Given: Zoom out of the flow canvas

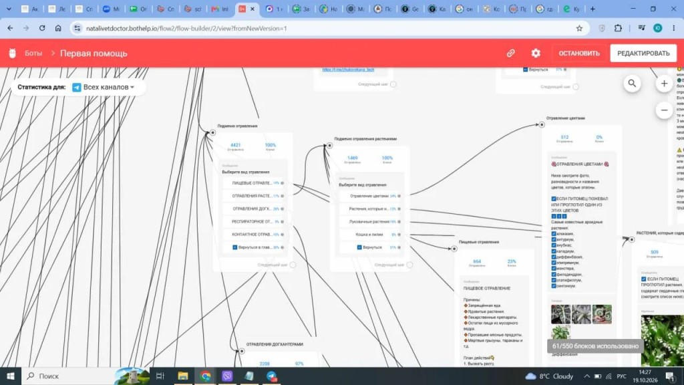Looking at the screenshot, I should tap(664, 110).
